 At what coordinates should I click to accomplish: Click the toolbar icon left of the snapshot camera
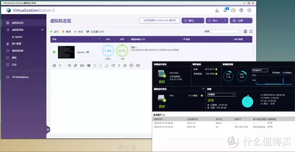82,65
